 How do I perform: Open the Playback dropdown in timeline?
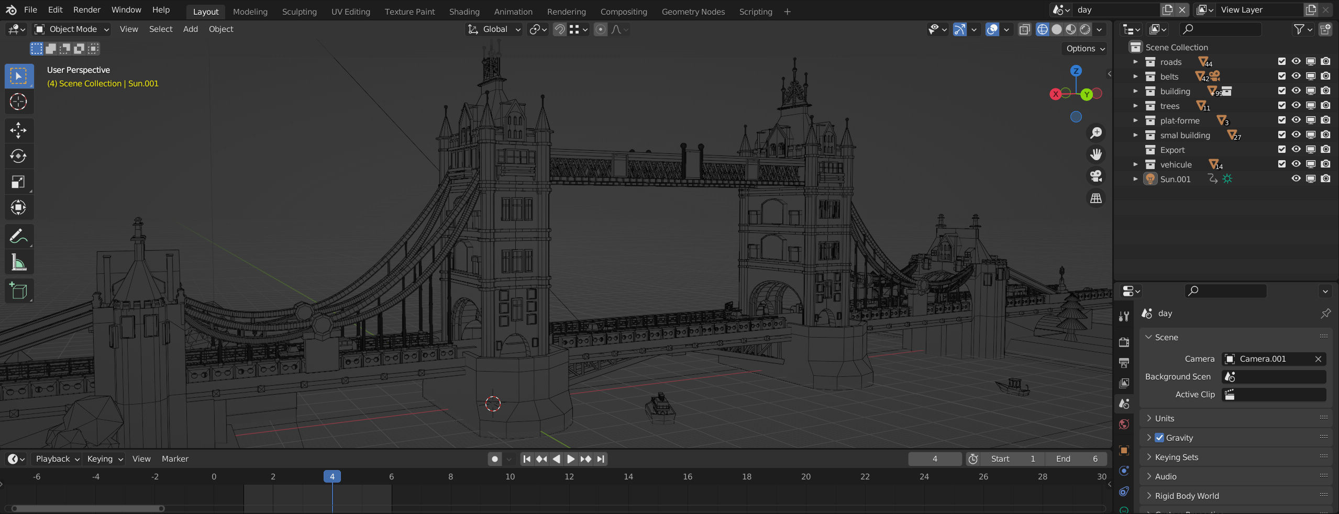(57, 459)
